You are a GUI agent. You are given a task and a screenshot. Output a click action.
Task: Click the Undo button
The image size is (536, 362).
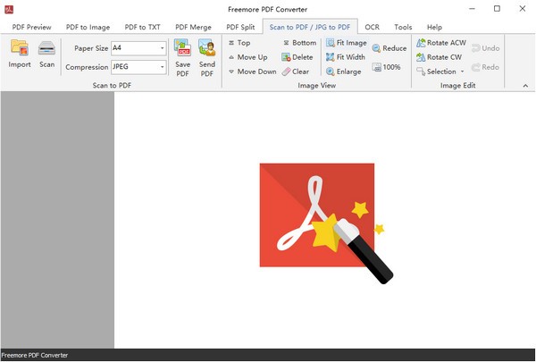click(x=485, y=48)
